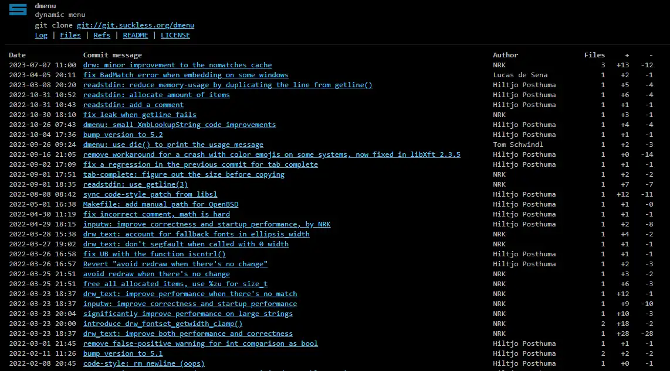The image size is (670, 371).
Task: Open commit 'bump version to 5.2'
Action: point(123,135)
